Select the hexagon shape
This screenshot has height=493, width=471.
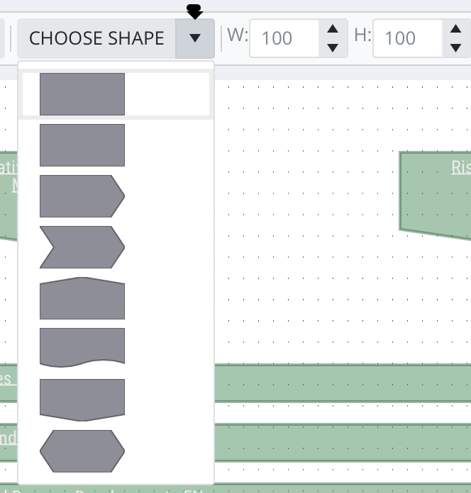[82, 451]
